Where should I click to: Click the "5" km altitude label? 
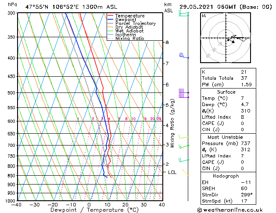[x=167, y=105]
